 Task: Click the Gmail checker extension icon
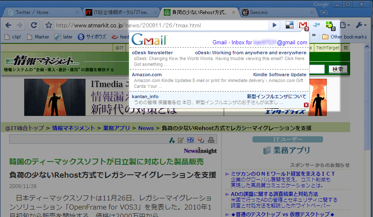[303, 25]
